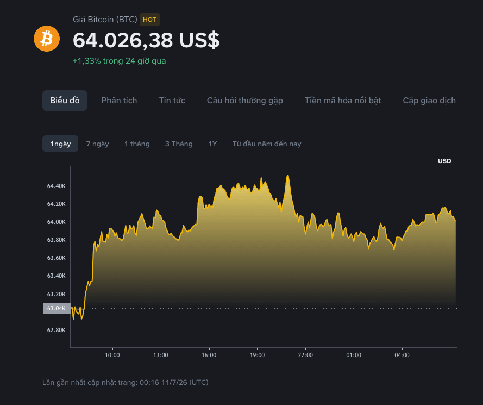Image resolution: width=483 pixels, height=405 pixels.
Task: Set chart range to 3 Tháng
Action: coord(179,144)
